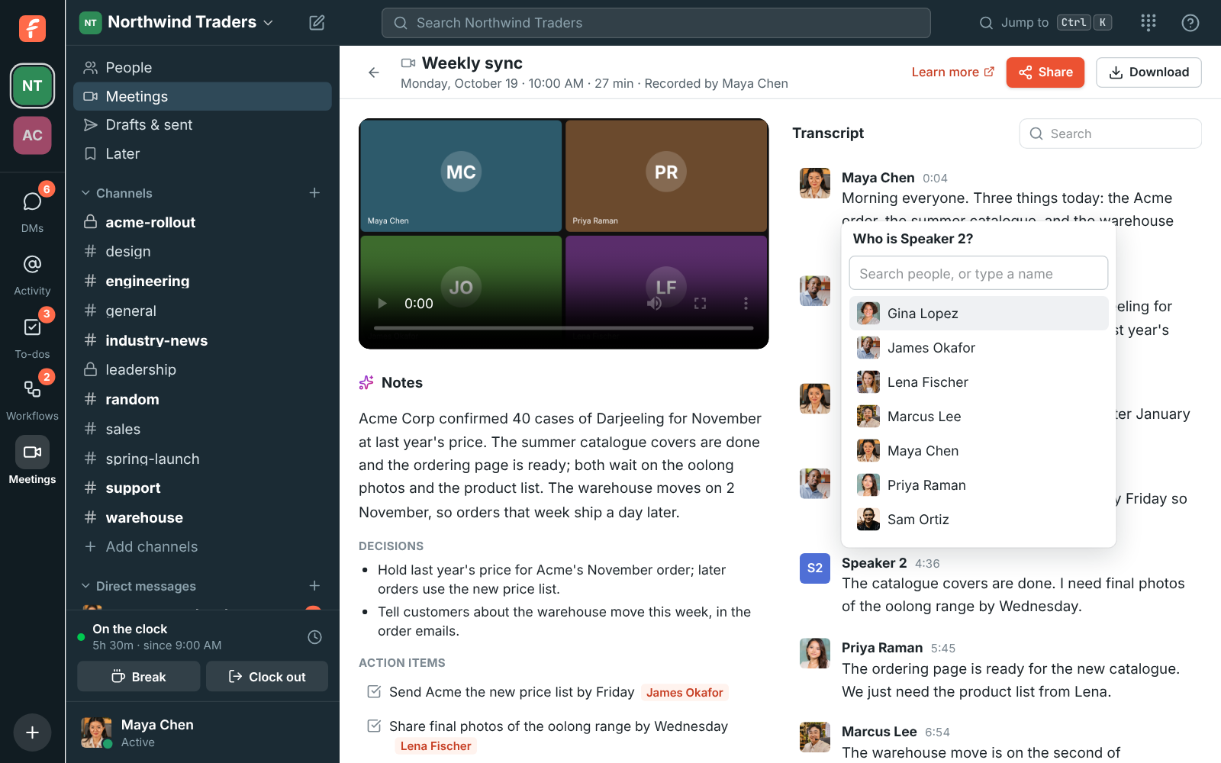Open the acme-rollout channel
The image size is (1221, 763).
[202, 222]
